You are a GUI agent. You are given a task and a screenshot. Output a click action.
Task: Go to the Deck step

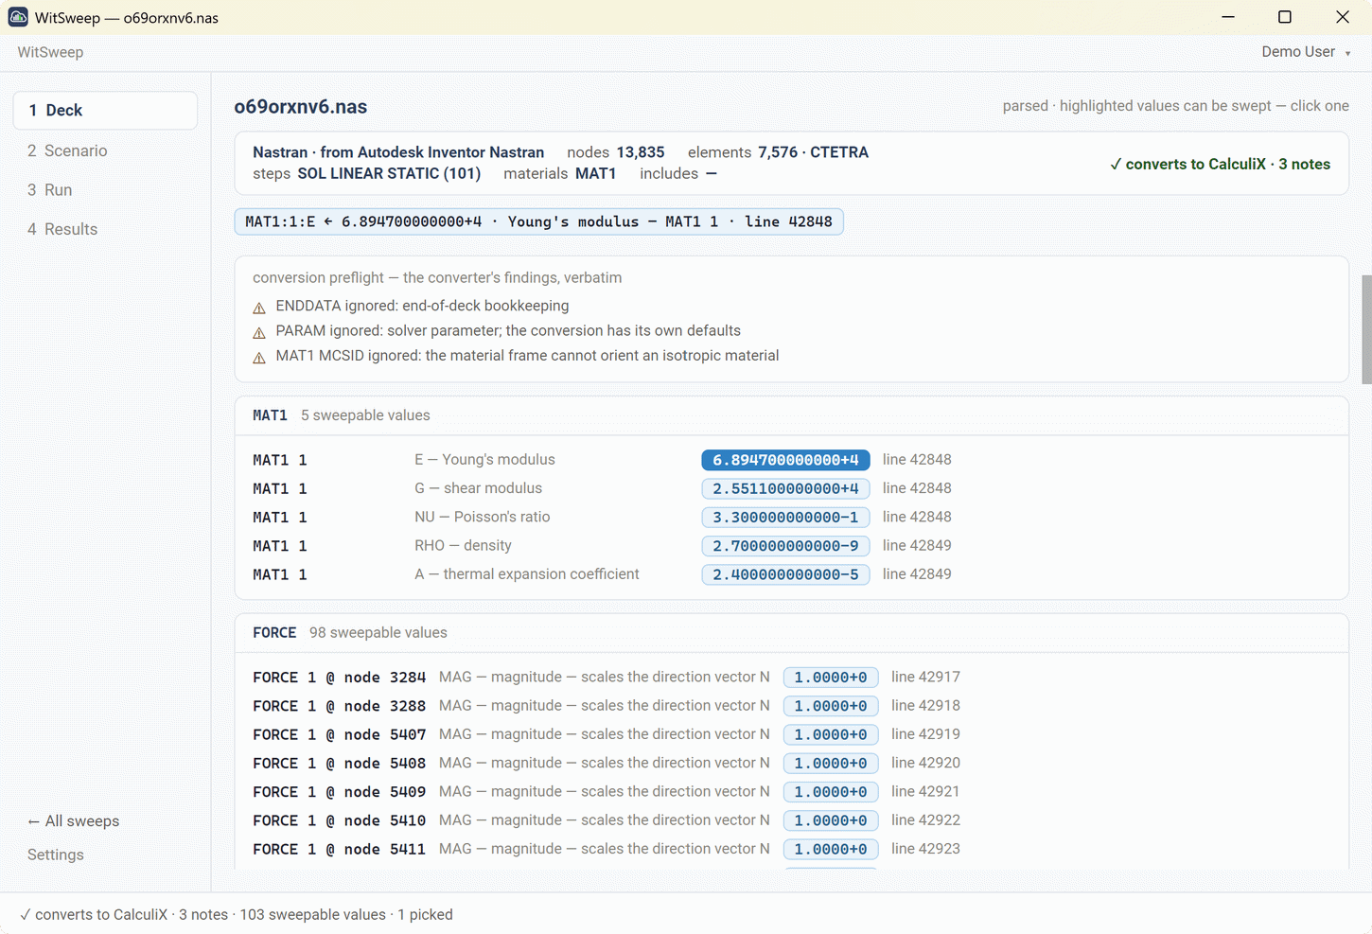(105, 111)
